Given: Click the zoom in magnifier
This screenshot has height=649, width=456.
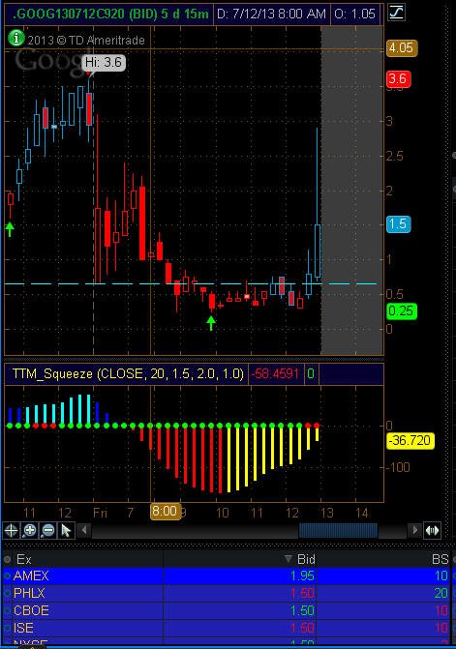Looking at the screenshot, I should point(30,530).
